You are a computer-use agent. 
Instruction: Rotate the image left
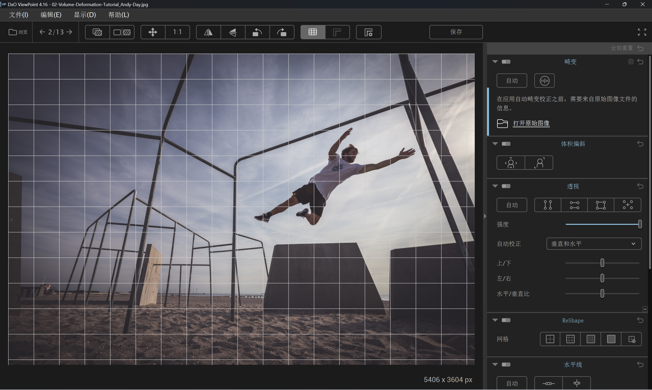tap(257, 32)
